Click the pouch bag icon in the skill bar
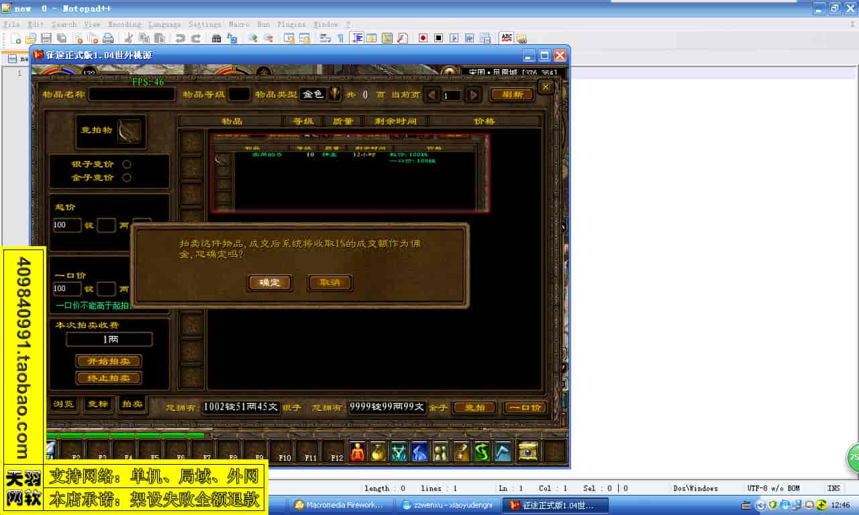 (378, 452)
